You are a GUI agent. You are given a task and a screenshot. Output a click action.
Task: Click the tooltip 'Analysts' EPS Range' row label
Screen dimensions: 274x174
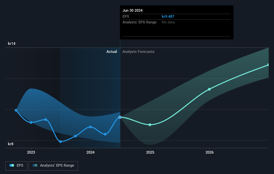point(140,22)
